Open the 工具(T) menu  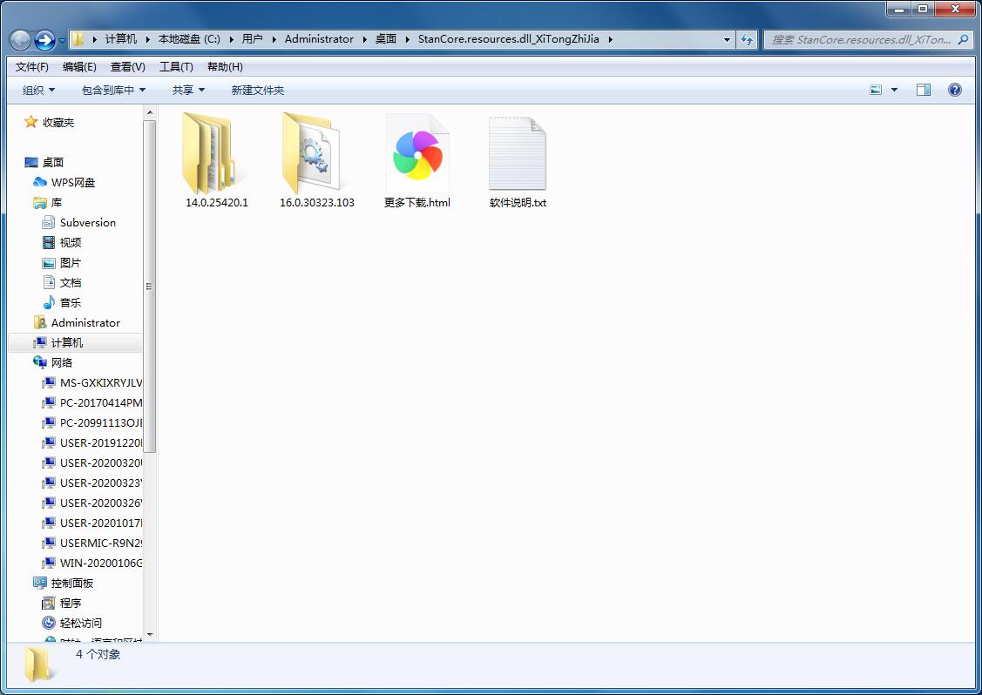pyautogui.click(x=176, y=67)
